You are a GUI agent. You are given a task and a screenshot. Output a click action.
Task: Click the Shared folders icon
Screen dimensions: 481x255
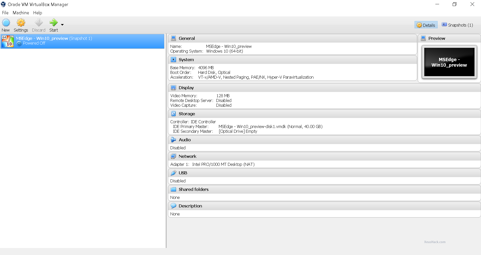click(x=173, y=189)
